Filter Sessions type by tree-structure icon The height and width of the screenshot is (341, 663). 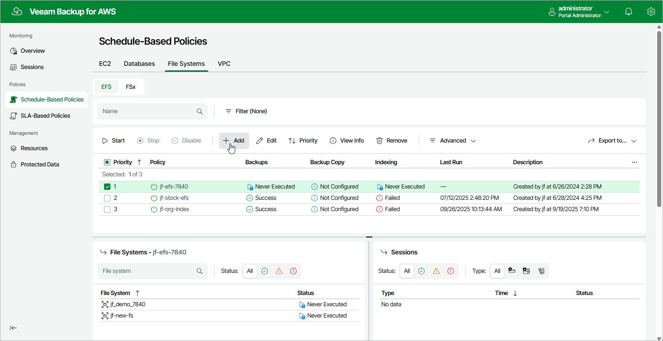(541, 271)
